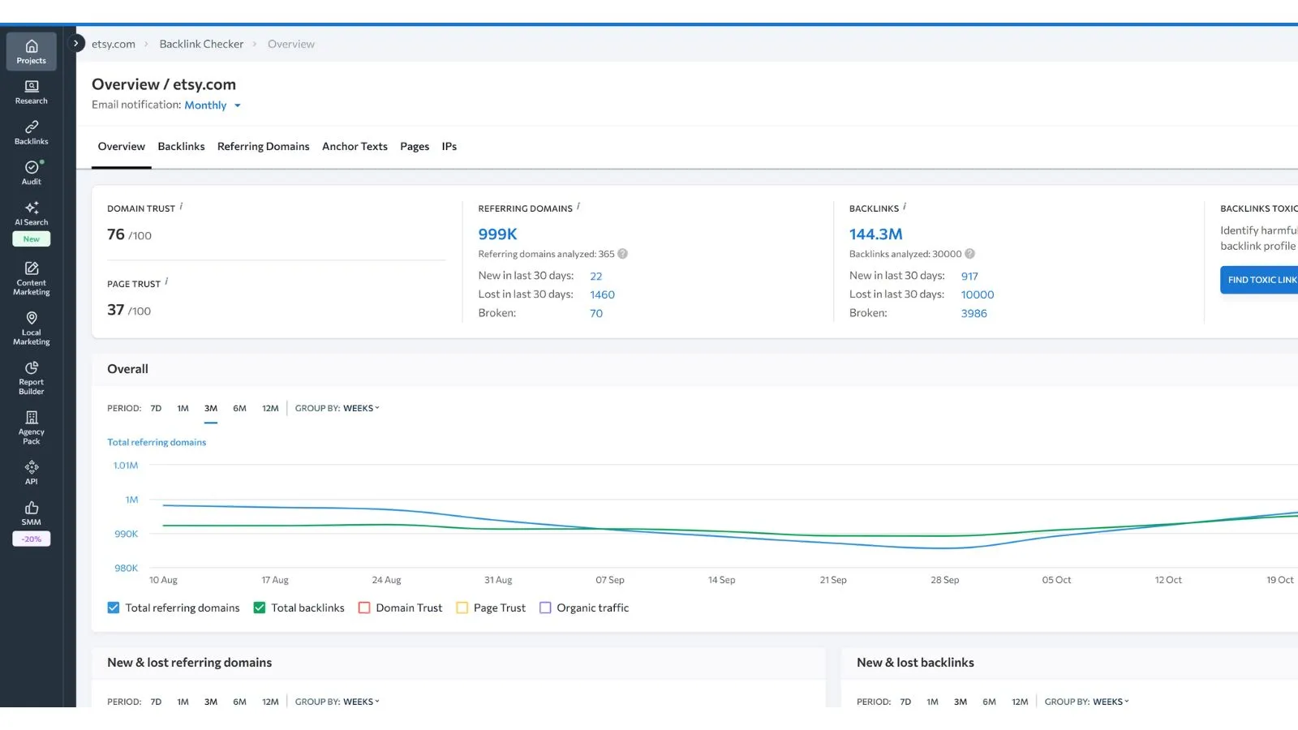Set New & lost backlinks period to 6M
1298x730 pixels.
tap(989, 702)
